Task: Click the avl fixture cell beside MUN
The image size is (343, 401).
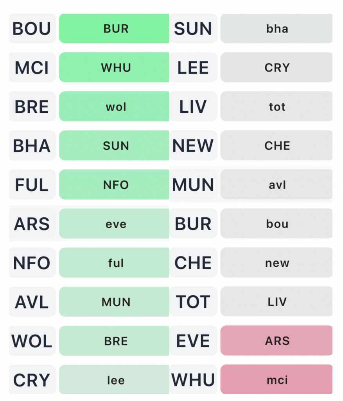Action: (276, 184)
